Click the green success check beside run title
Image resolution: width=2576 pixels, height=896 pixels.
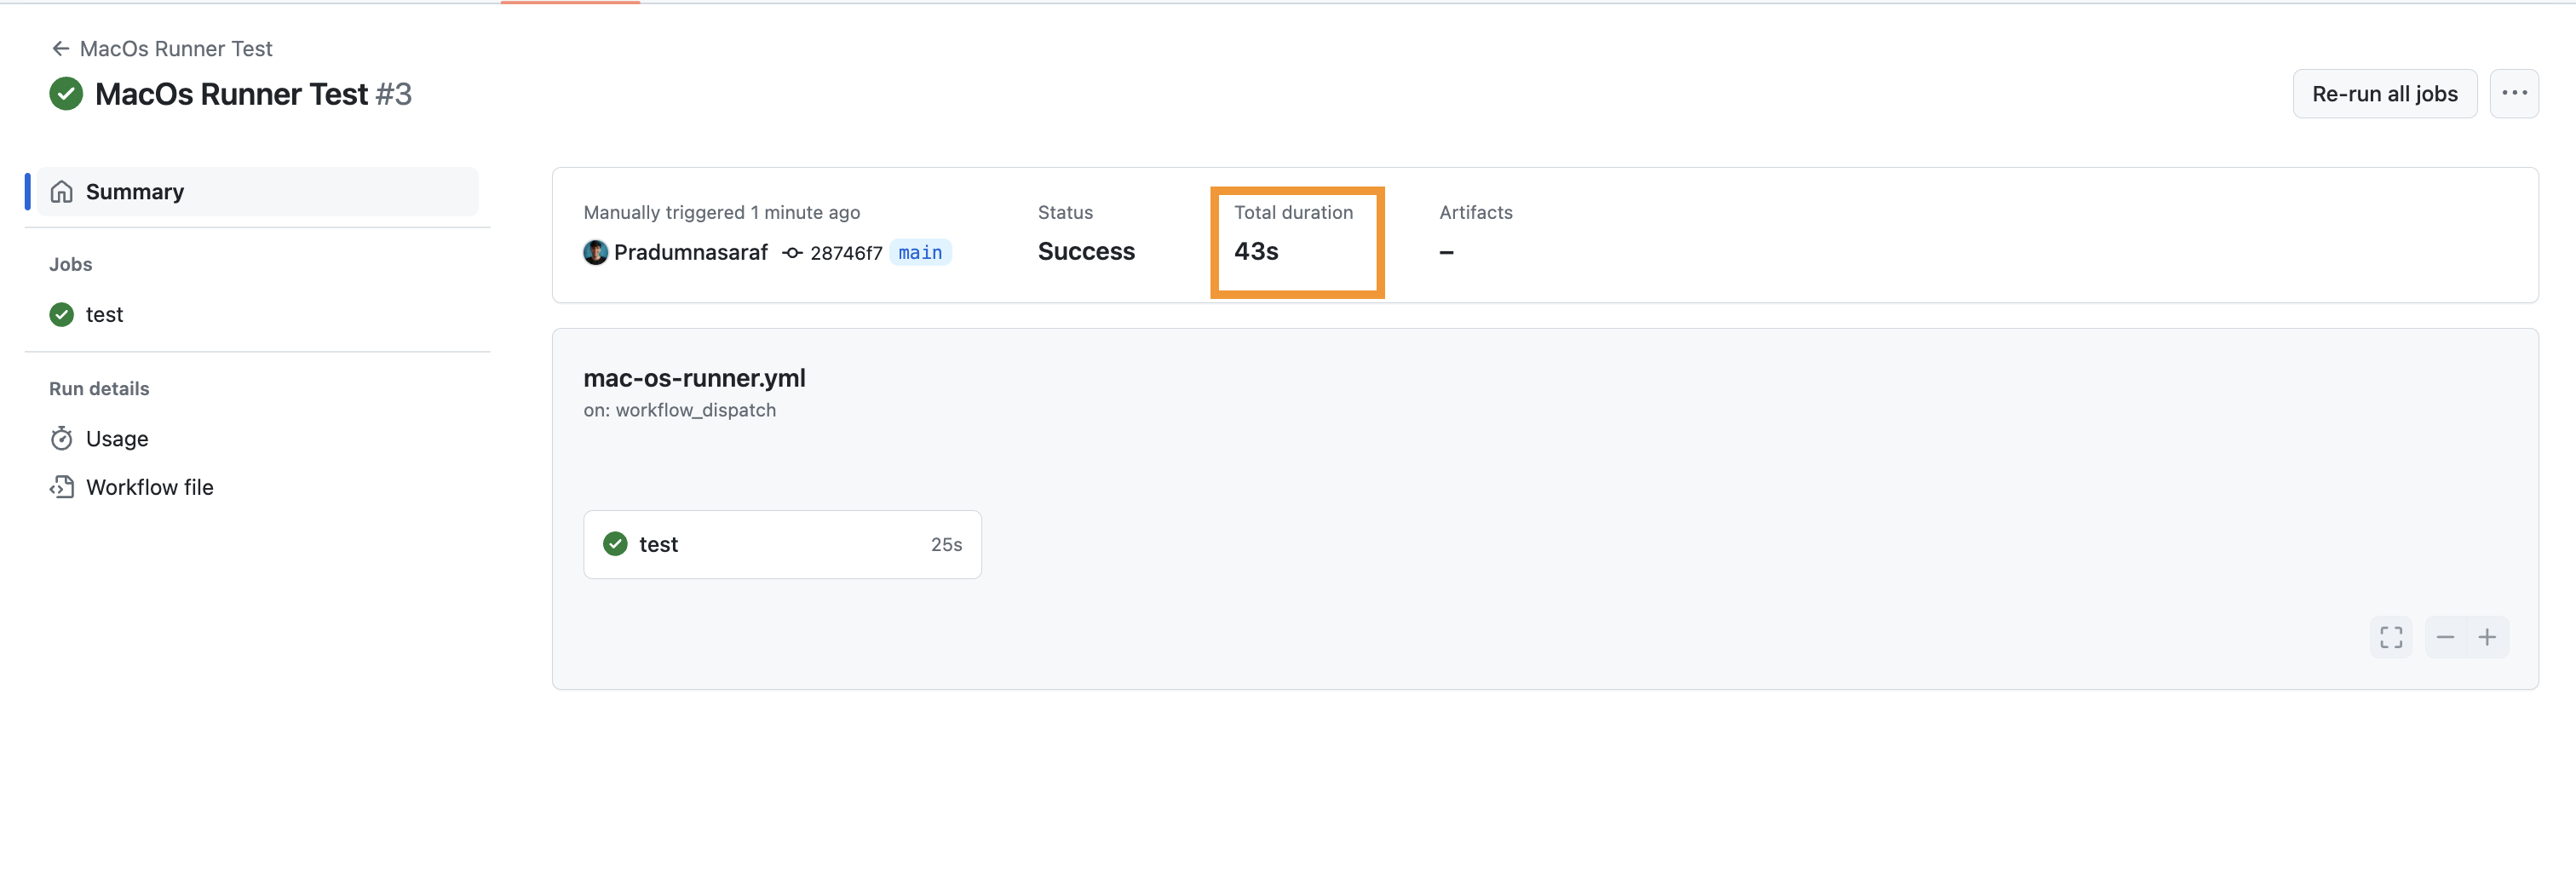point(65,93)
